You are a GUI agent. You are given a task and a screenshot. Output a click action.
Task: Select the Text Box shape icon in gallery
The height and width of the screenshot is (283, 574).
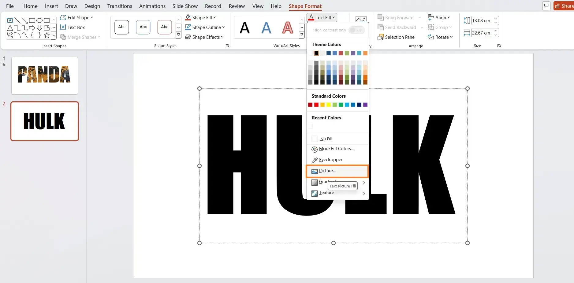pyautogui.click(x=10, y=20)
